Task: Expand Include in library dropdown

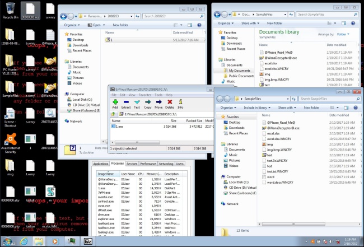Action: coord(257,108)
